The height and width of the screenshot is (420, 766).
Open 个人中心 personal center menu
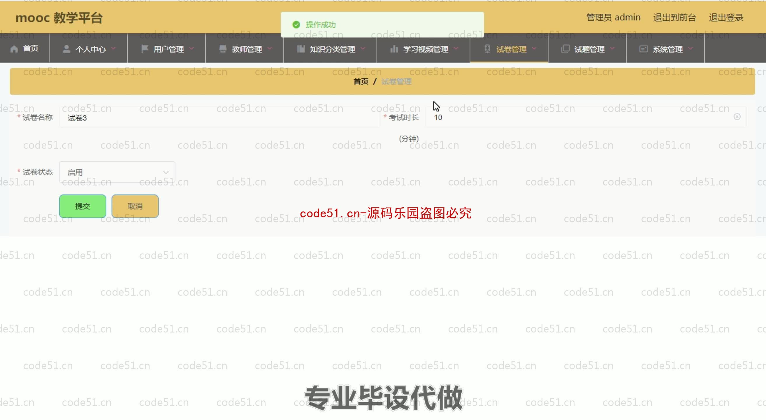coord(88,49)
